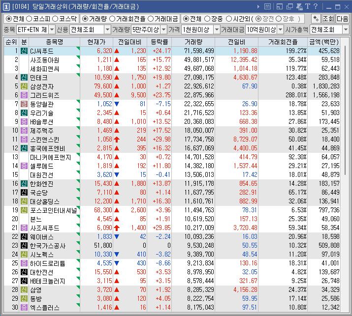Open the 시가총액 전체조회 dropdown
This screenshot has height=316, width=352.
click(x=346, y=29)
